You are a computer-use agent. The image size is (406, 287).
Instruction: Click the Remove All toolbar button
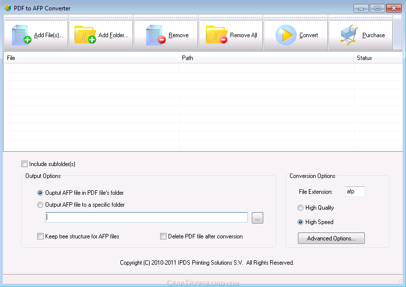click(231, 35)
